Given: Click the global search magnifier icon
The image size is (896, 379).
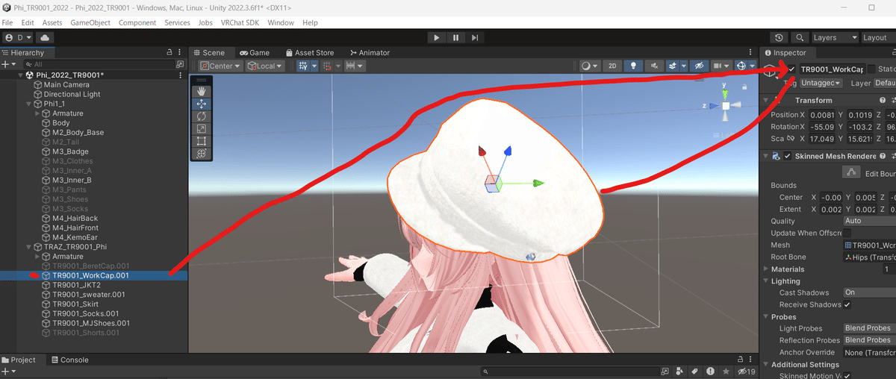Looking at the screenshot, I should click(800, 37).
